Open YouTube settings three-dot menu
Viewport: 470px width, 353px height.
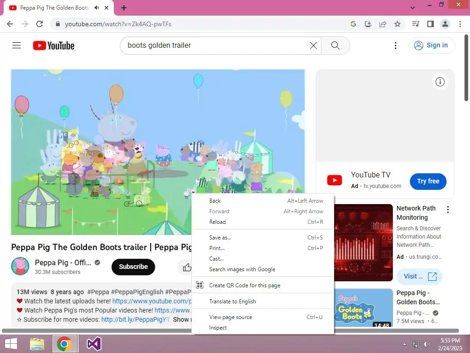click(395, 46)
